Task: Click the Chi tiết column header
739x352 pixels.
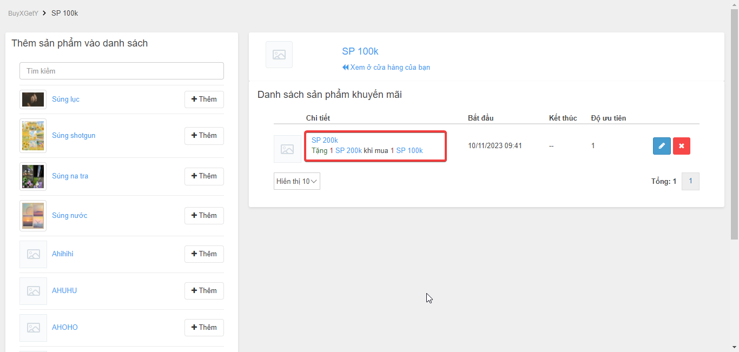Action: pyautogui.click(x=318, y=118)
